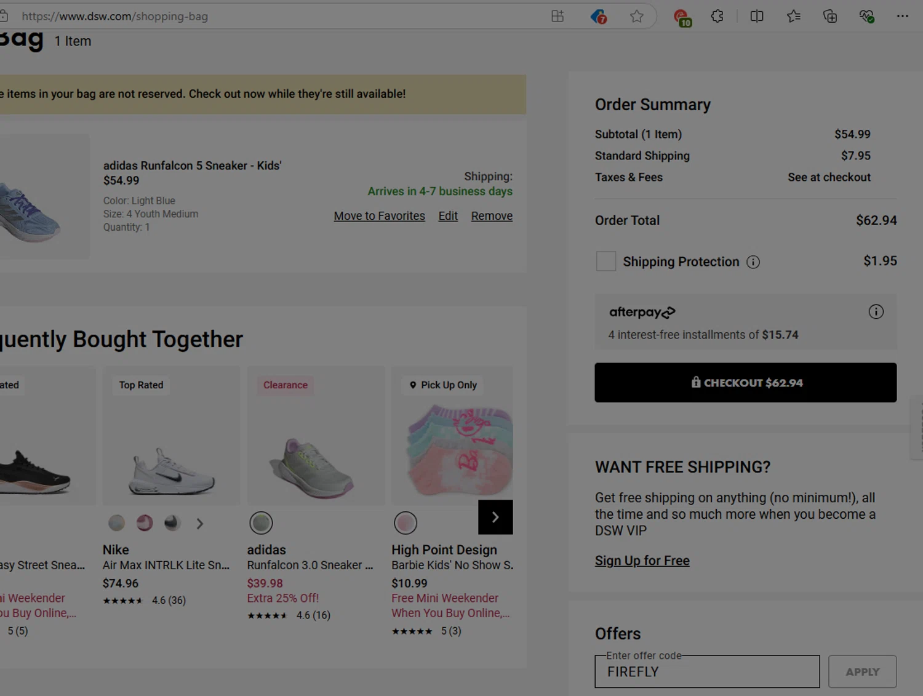The width and height of the screenshot is (923, 696).
Task: Open the Collections icon
Action: (830, 17)
